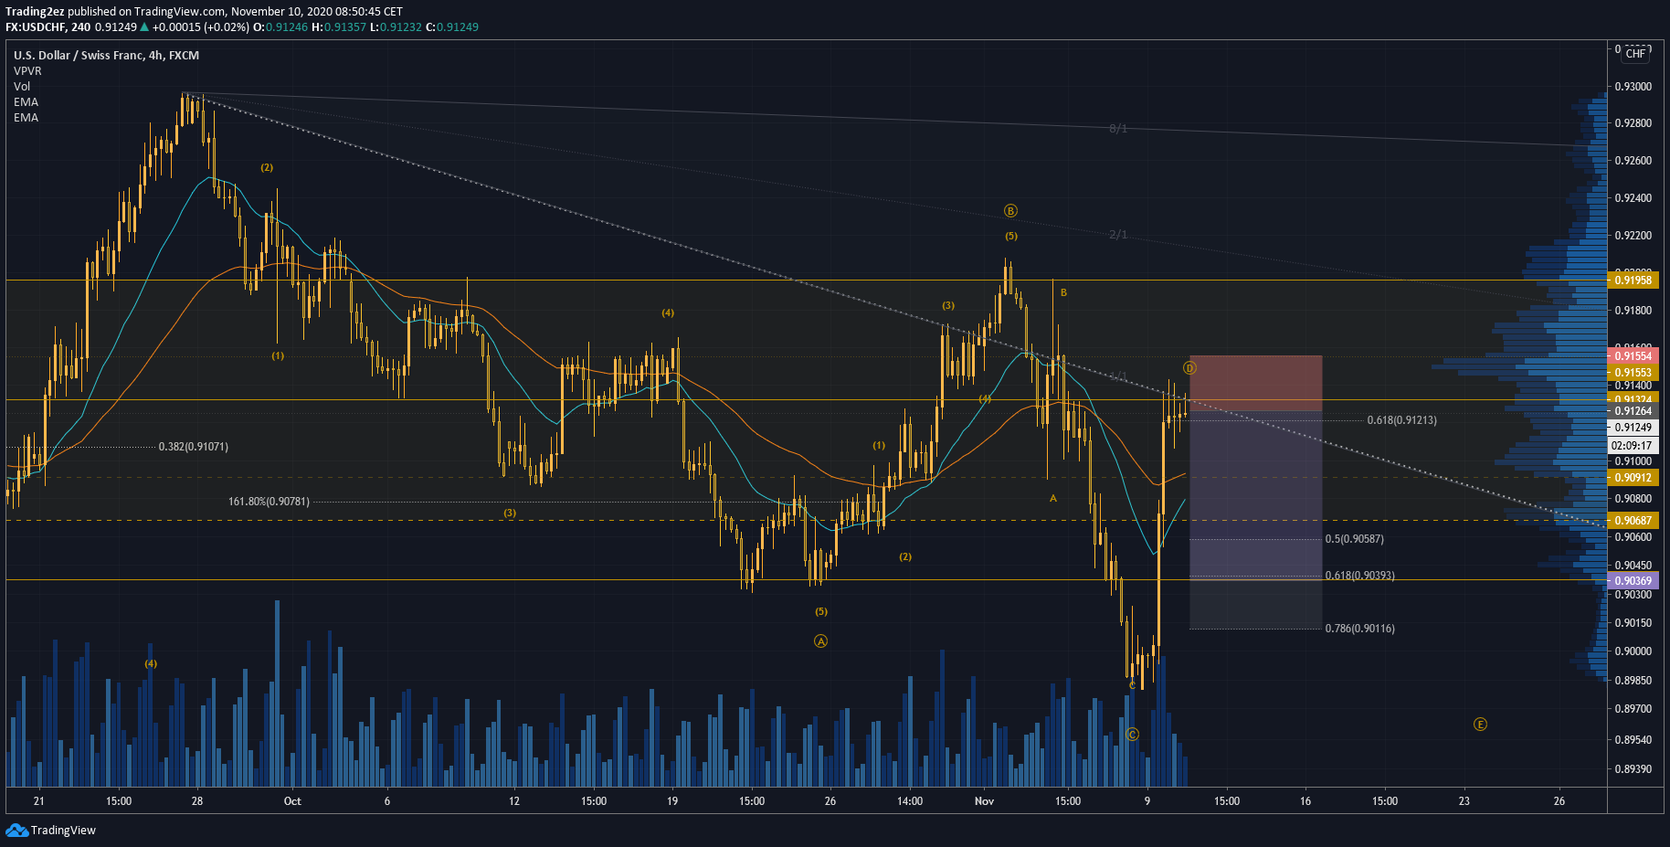The width and height of the screenshot is (1670, 847).
Task: Click the 0.382(0.91071) Fibonacci label
Action: click(x=194, y=447)
